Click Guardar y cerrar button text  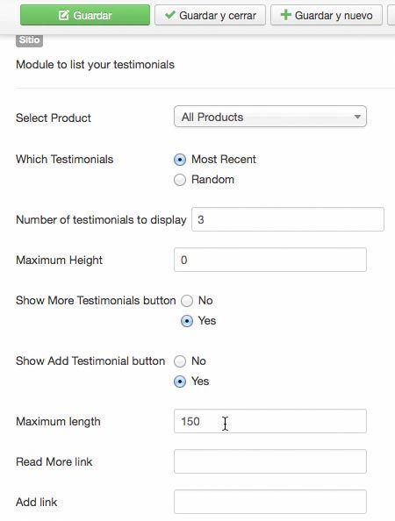point(218,15)
